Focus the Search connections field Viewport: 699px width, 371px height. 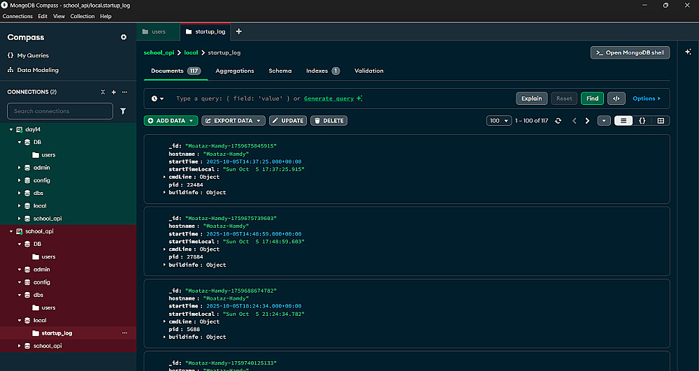pyautogui.click(x=60, y=111)
